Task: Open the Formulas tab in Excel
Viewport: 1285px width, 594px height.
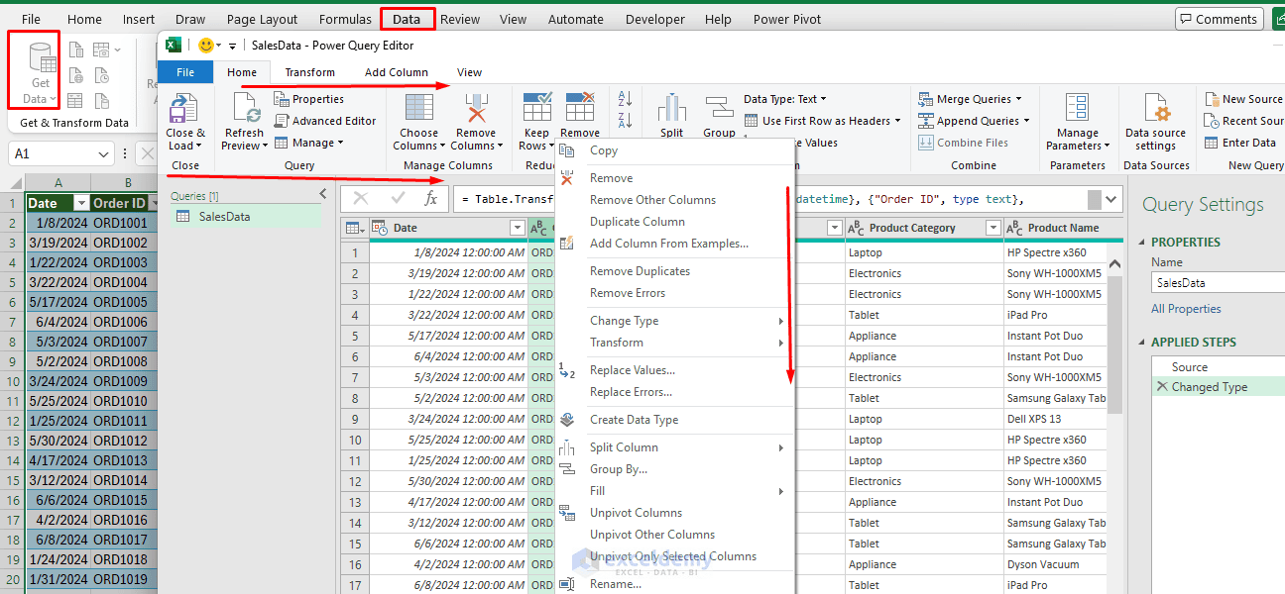Action: [345, 19]
